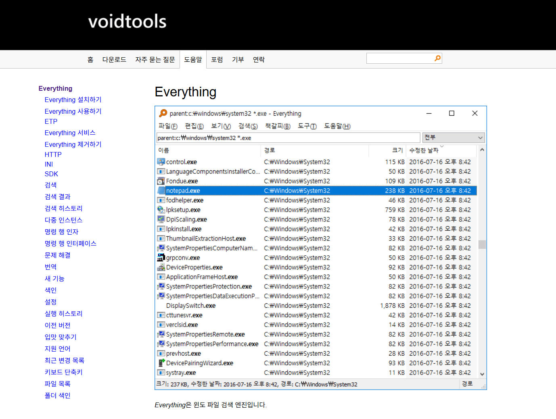
Task: Click the ApplicationFrameHost.exe file icon
Action: [x=161, y=277]
